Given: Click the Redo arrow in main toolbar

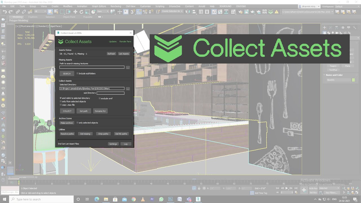Looking at the screenshot, I should click(11, 12).
